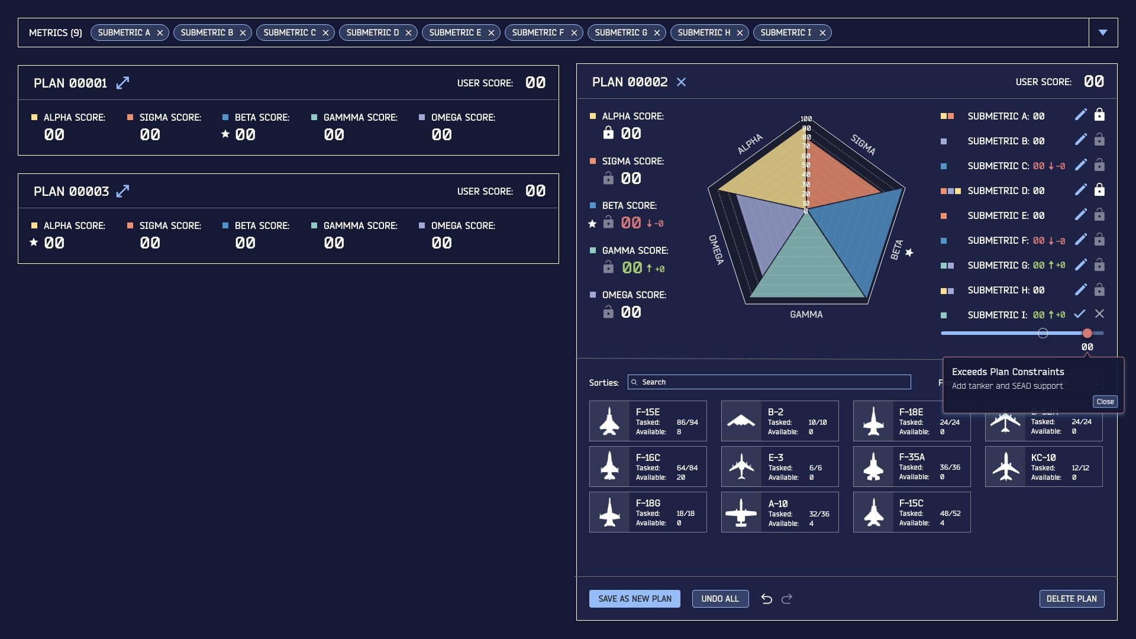Image resolution: width=1136 pixels, height=639 pixels.
Task: Edit Submetric C with the pencil icon
Action: coord(1080,164)
